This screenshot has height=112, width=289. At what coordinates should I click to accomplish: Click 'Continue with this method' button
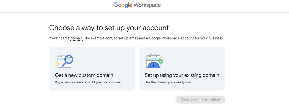(200, 100)
